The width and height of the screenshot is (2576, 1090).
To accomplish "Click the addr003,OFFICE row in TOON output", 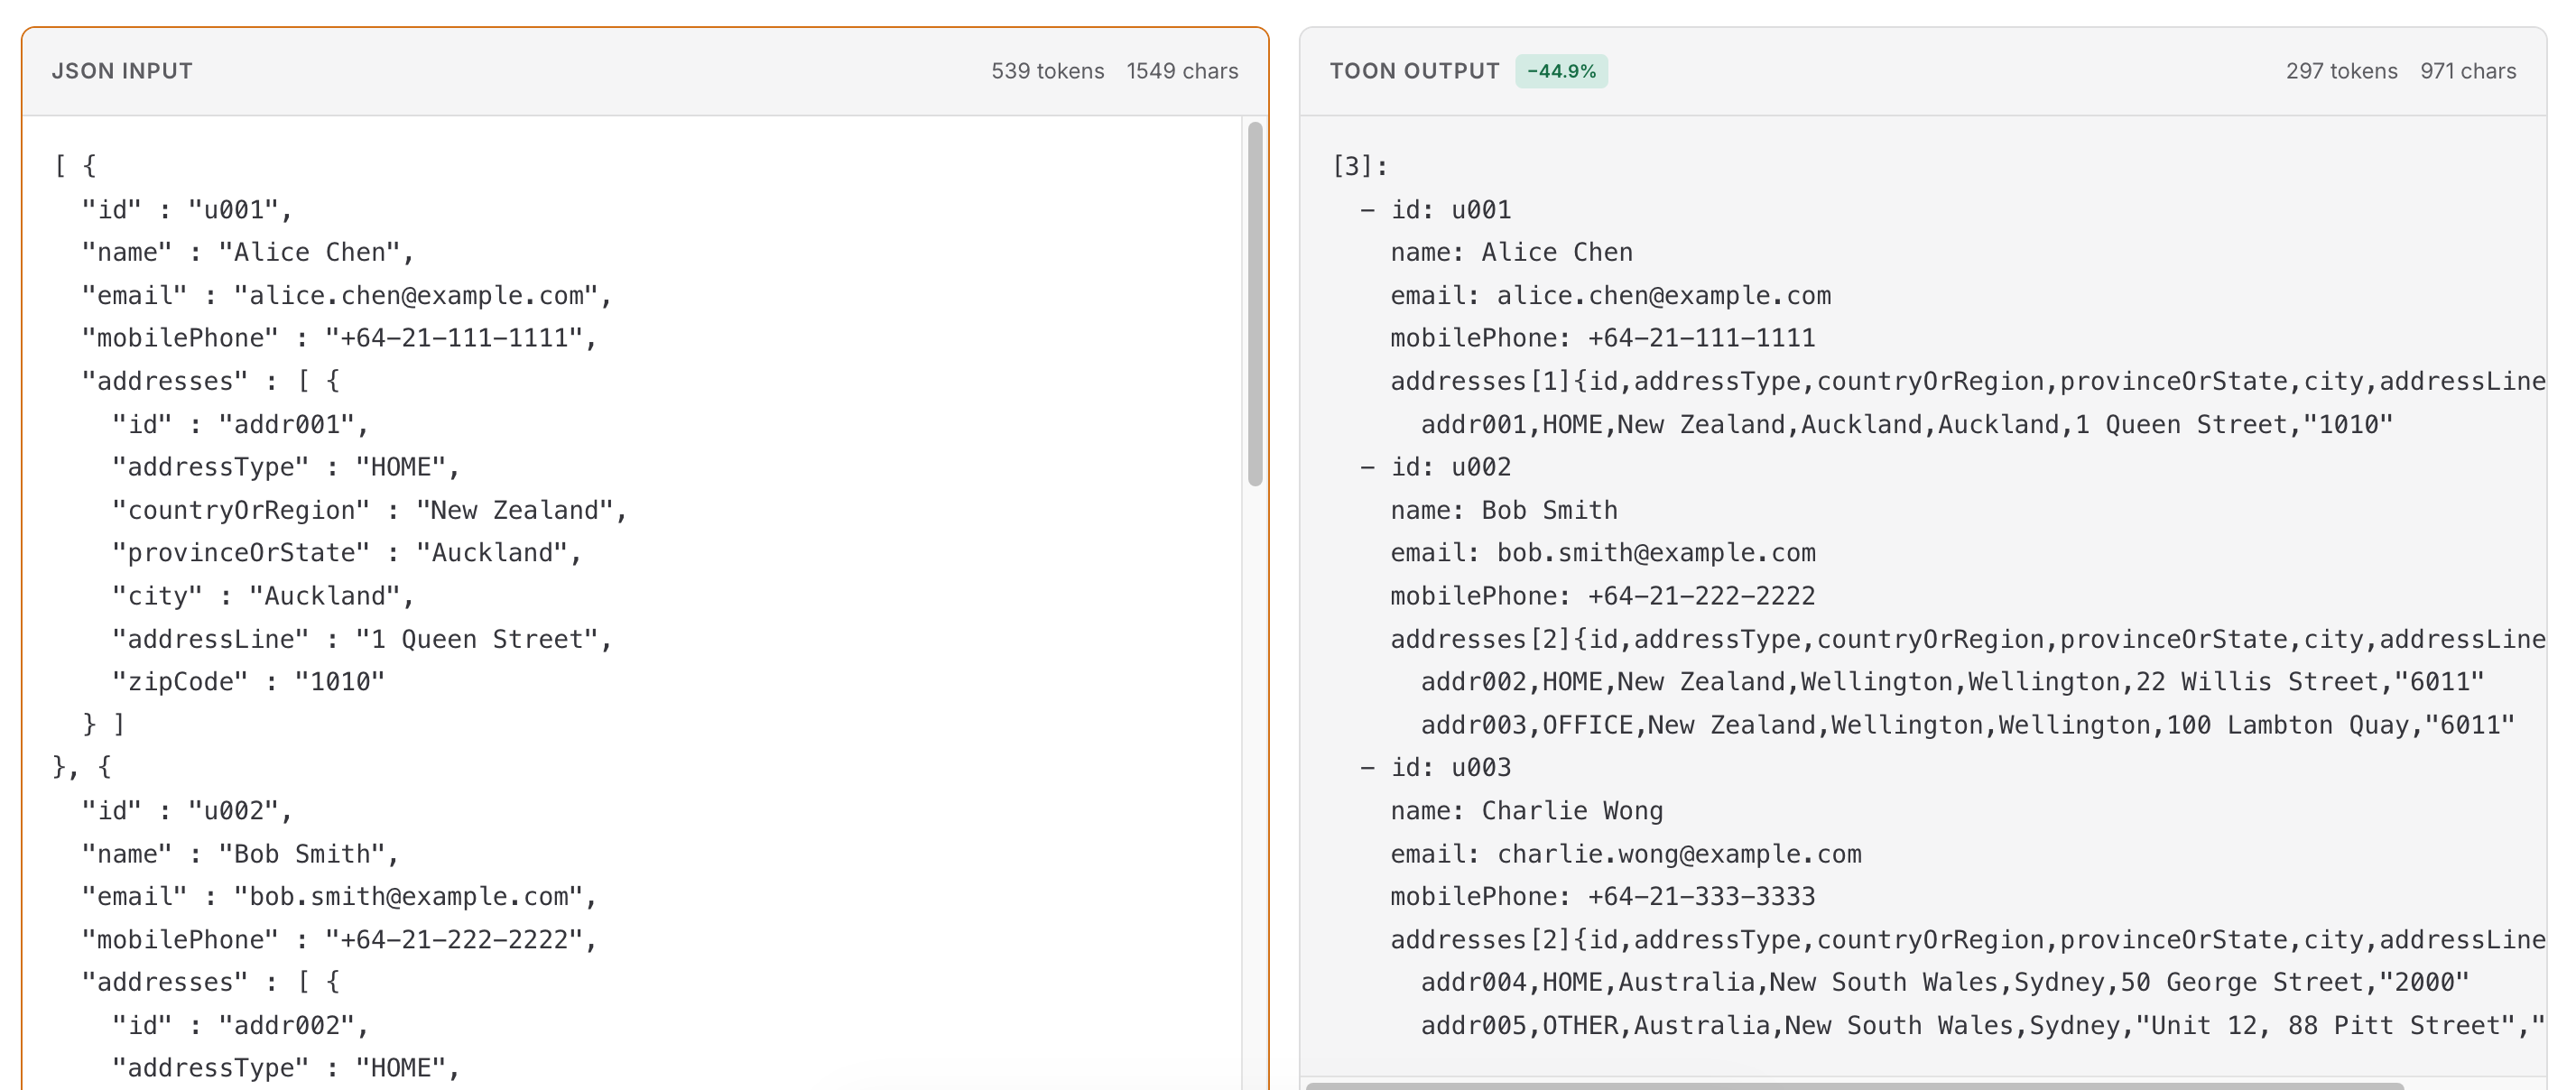I will 1966,725.
